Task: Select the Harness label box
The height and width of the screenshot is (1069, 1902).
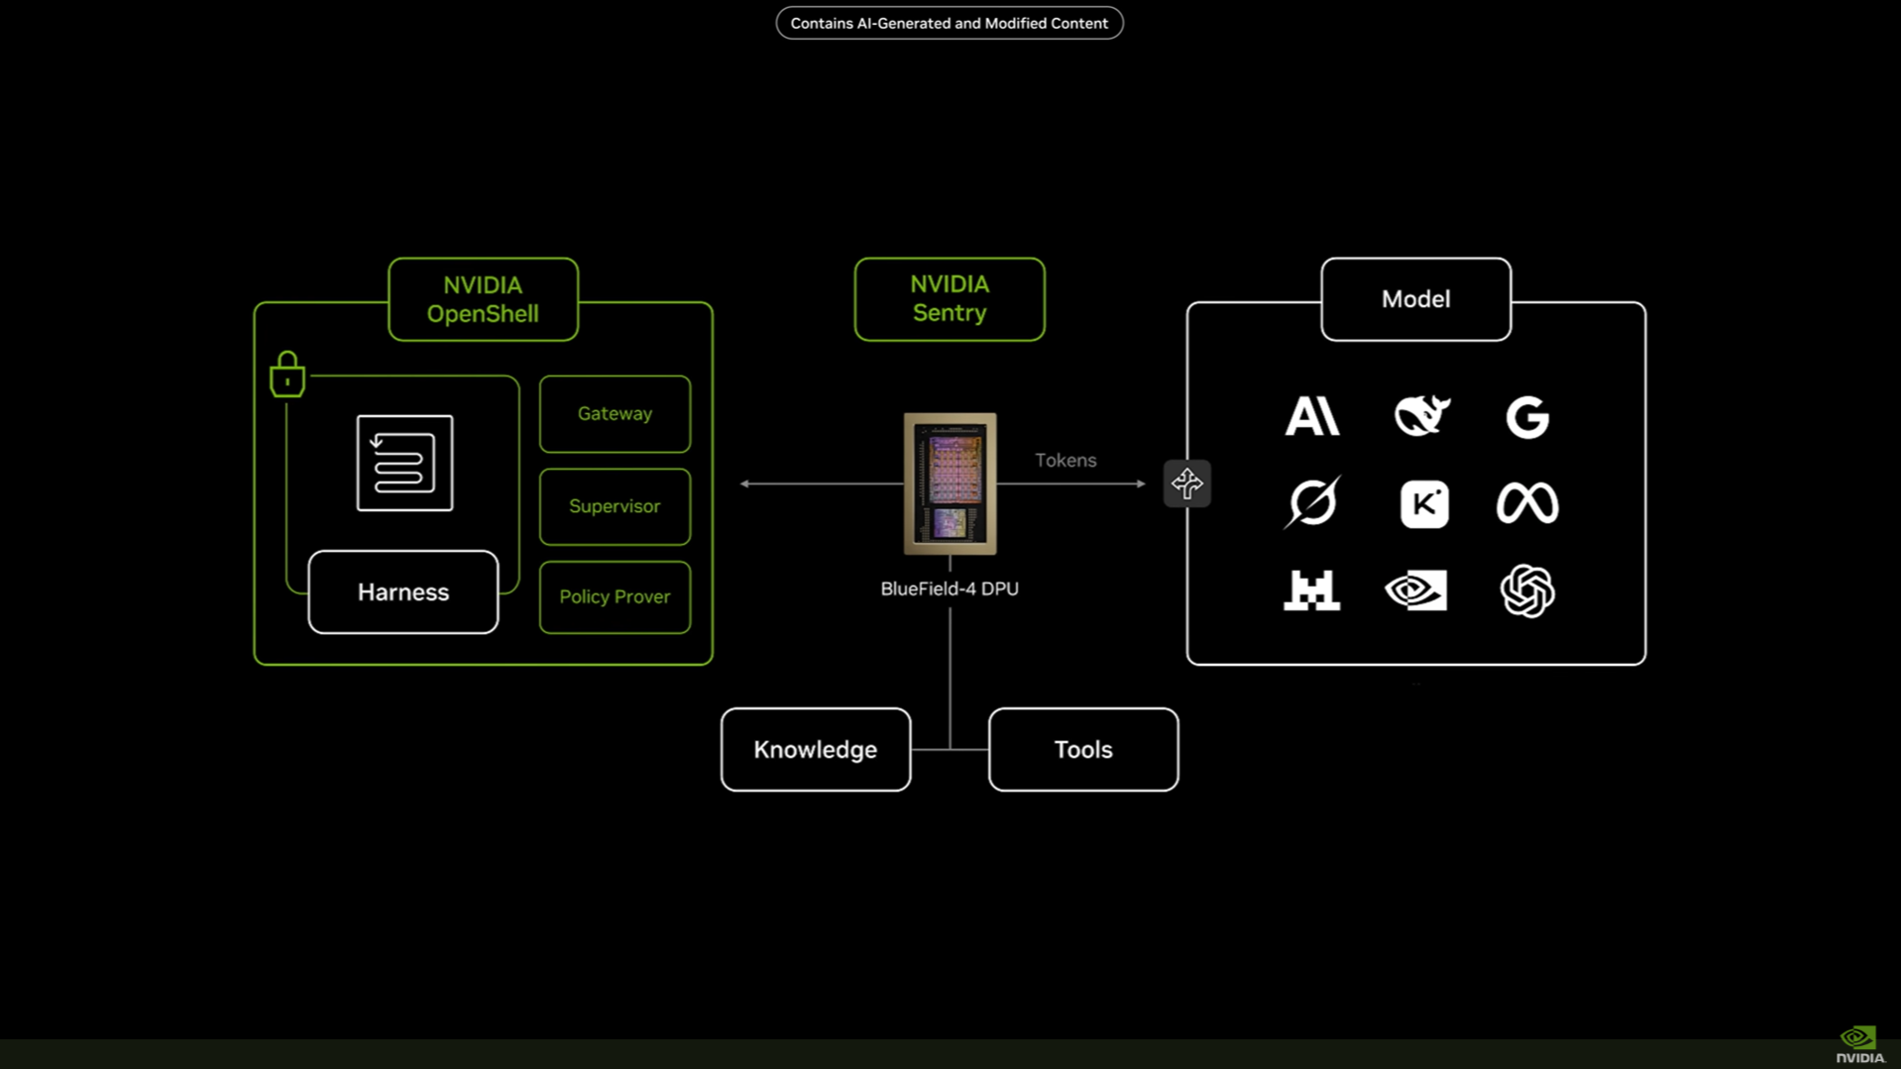Action: pos(403,592)
